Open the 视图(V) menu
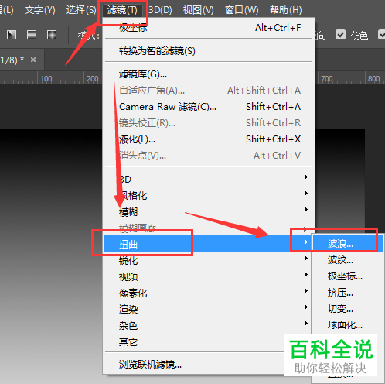 (199, 10)
